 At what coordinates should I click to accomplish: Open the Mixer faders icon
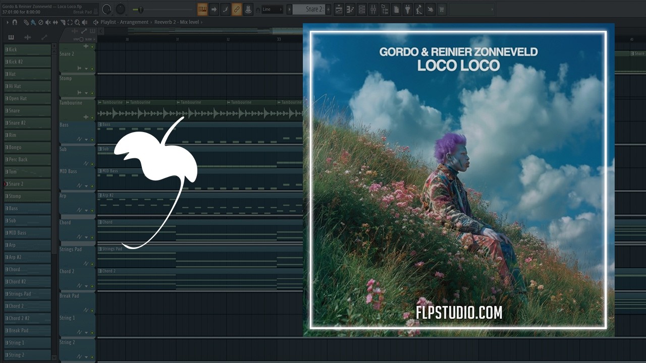click(x=373, y=10)
